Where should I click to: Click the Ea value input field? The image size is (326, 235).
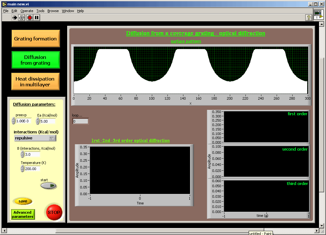point(48,121)
